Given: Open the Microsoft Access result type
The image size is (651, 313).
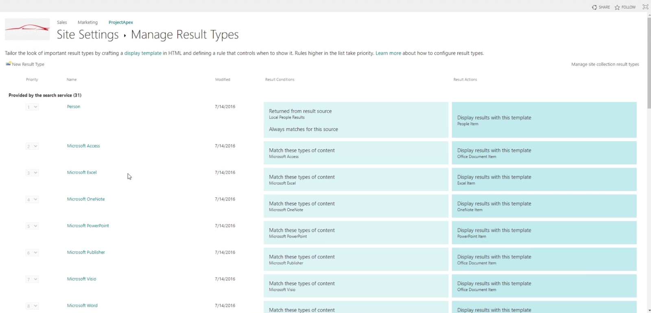Looking at the screenshot, I should (x=83, y=146).
